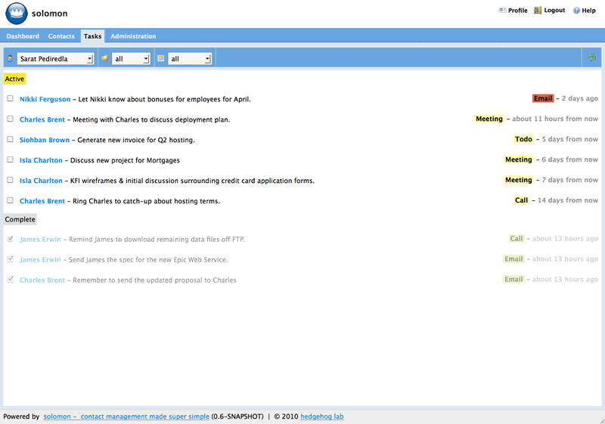The image size is (605, 424).
Task: Click the Meeting tag on the Mortgages task
Action: click(519, 159)
